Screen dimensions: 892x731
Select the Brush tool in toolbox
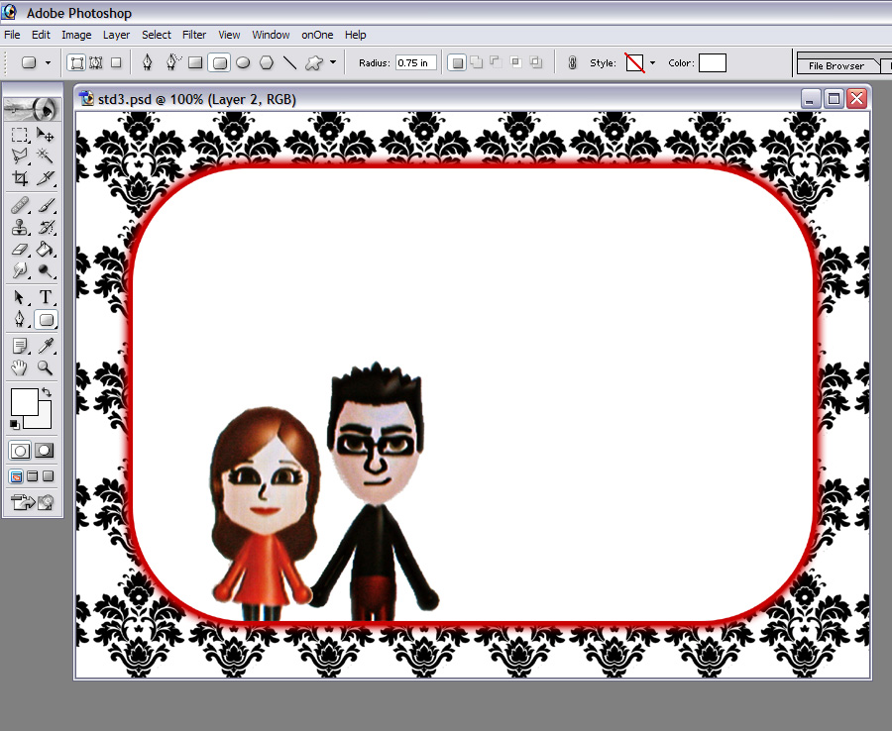coord(45,205)
